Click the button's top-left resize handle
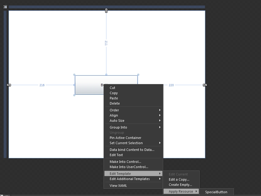 point(74,75)
